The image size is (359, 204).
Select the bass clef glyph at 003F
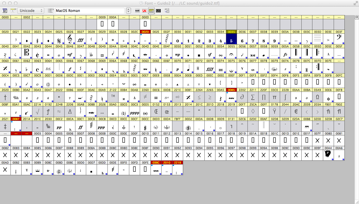click(x=339, y=39)
